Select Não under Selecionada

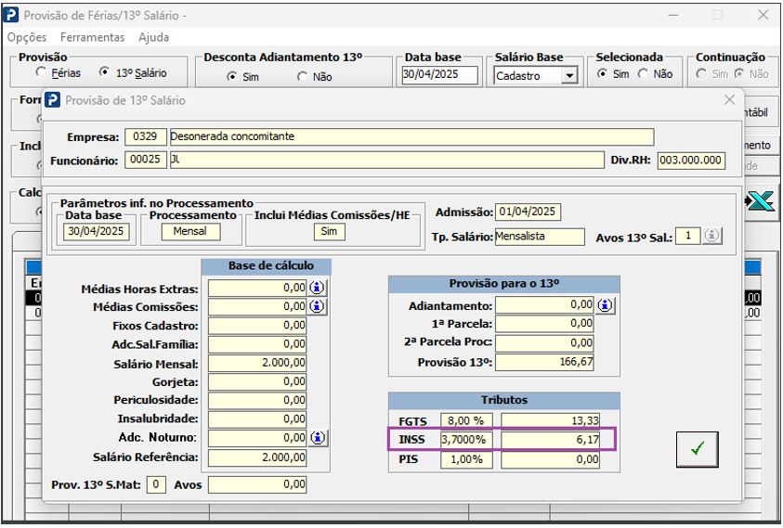point(643,74)
